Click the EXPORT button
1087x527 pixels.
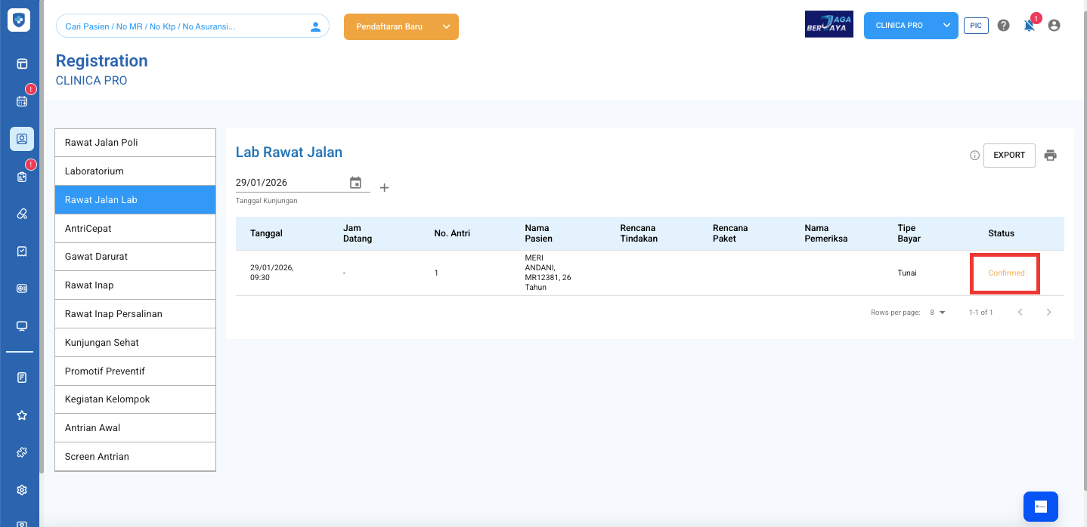tap(1008, 156)
